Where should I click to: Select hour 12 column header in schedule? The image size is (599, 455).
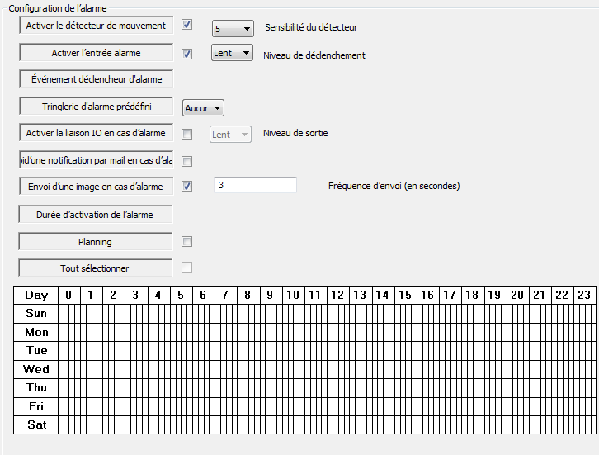[x=337, y=295]
